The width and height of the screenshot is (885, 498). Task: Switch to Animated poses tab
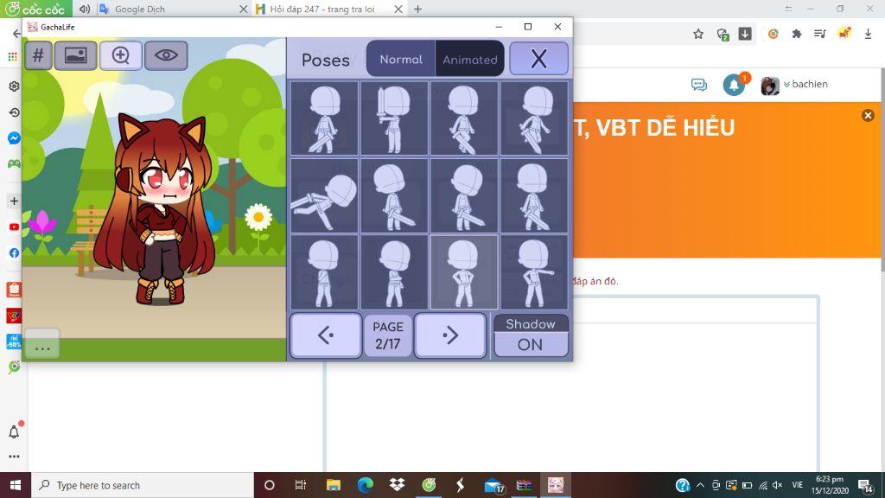[x=469, y=59]
